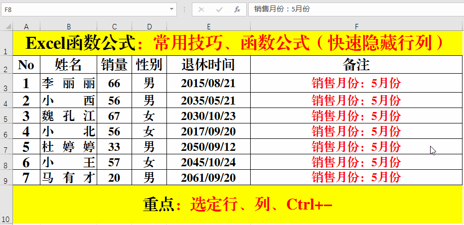464x225 pixels.
Task: Select the cell with name 李丽丽
Action: point(69,83)
